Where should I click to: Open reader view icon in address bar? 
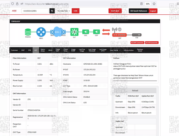pyautogui.click(x=141, y=4)
